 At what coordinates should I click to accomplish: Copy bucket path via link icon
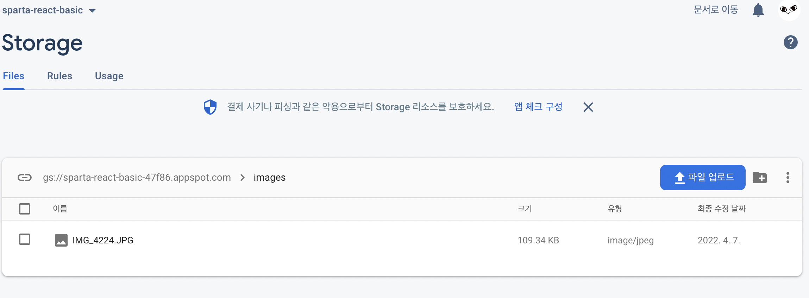point(25,177)
